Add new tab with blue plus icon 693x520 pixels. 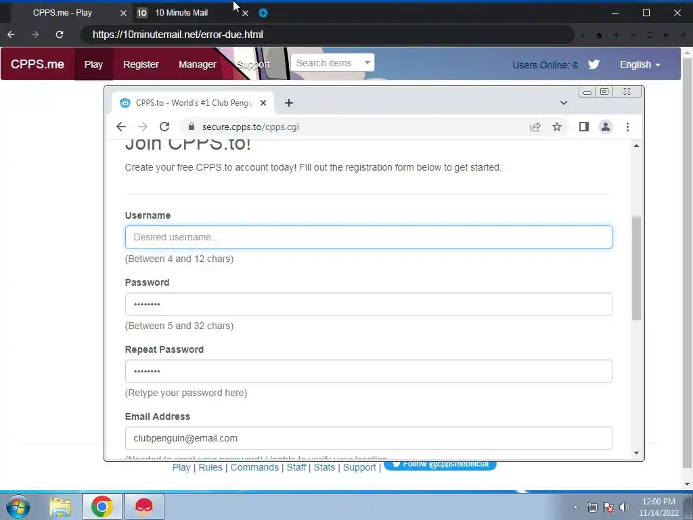click(263, 13)
